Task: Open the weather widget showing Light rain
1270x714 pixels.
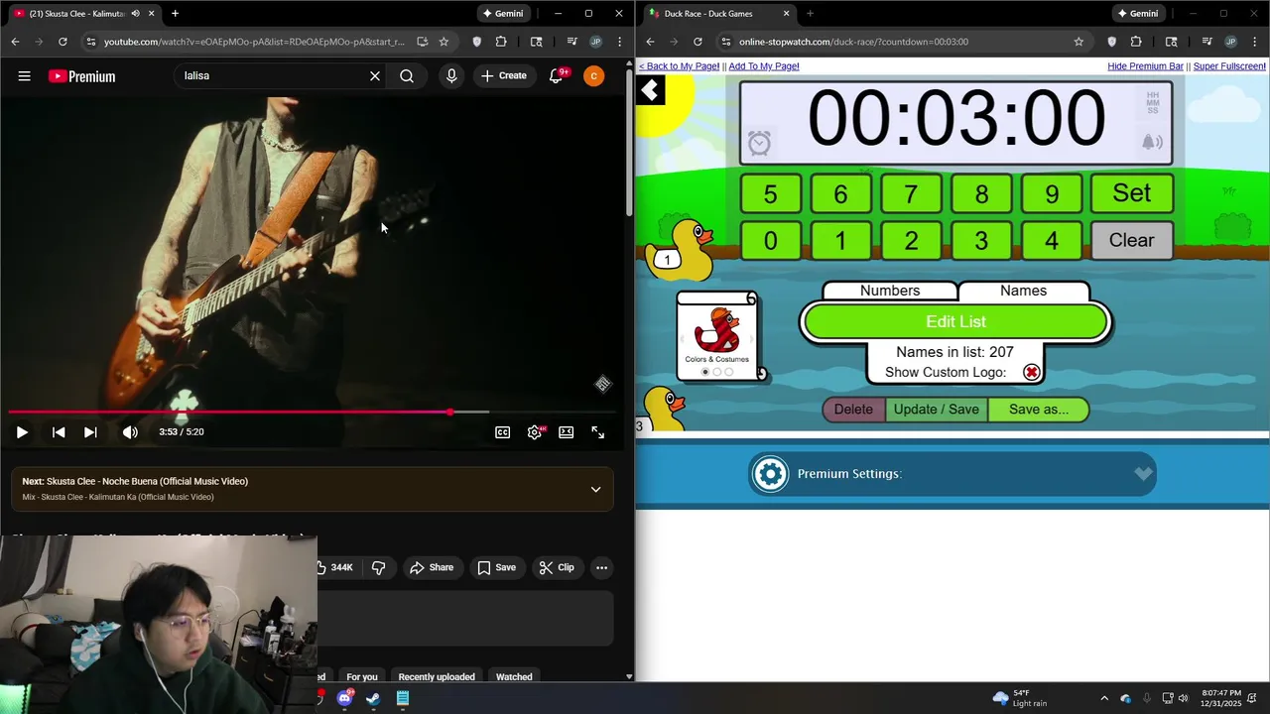Action: point(1020,698)
